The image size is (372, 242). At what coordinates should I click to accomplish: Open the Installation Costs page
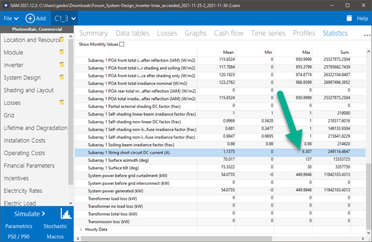[24, 140]
